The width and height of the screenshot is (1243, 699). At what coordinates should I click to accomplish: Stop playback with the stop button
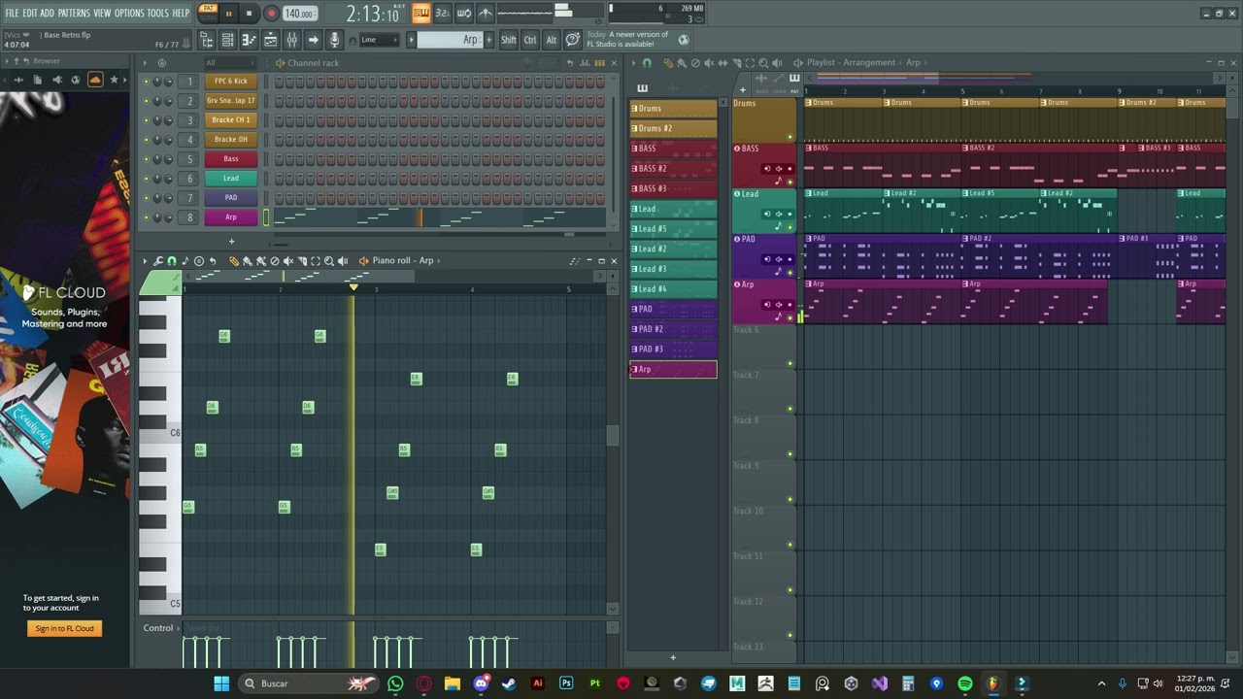coord(250,14)
